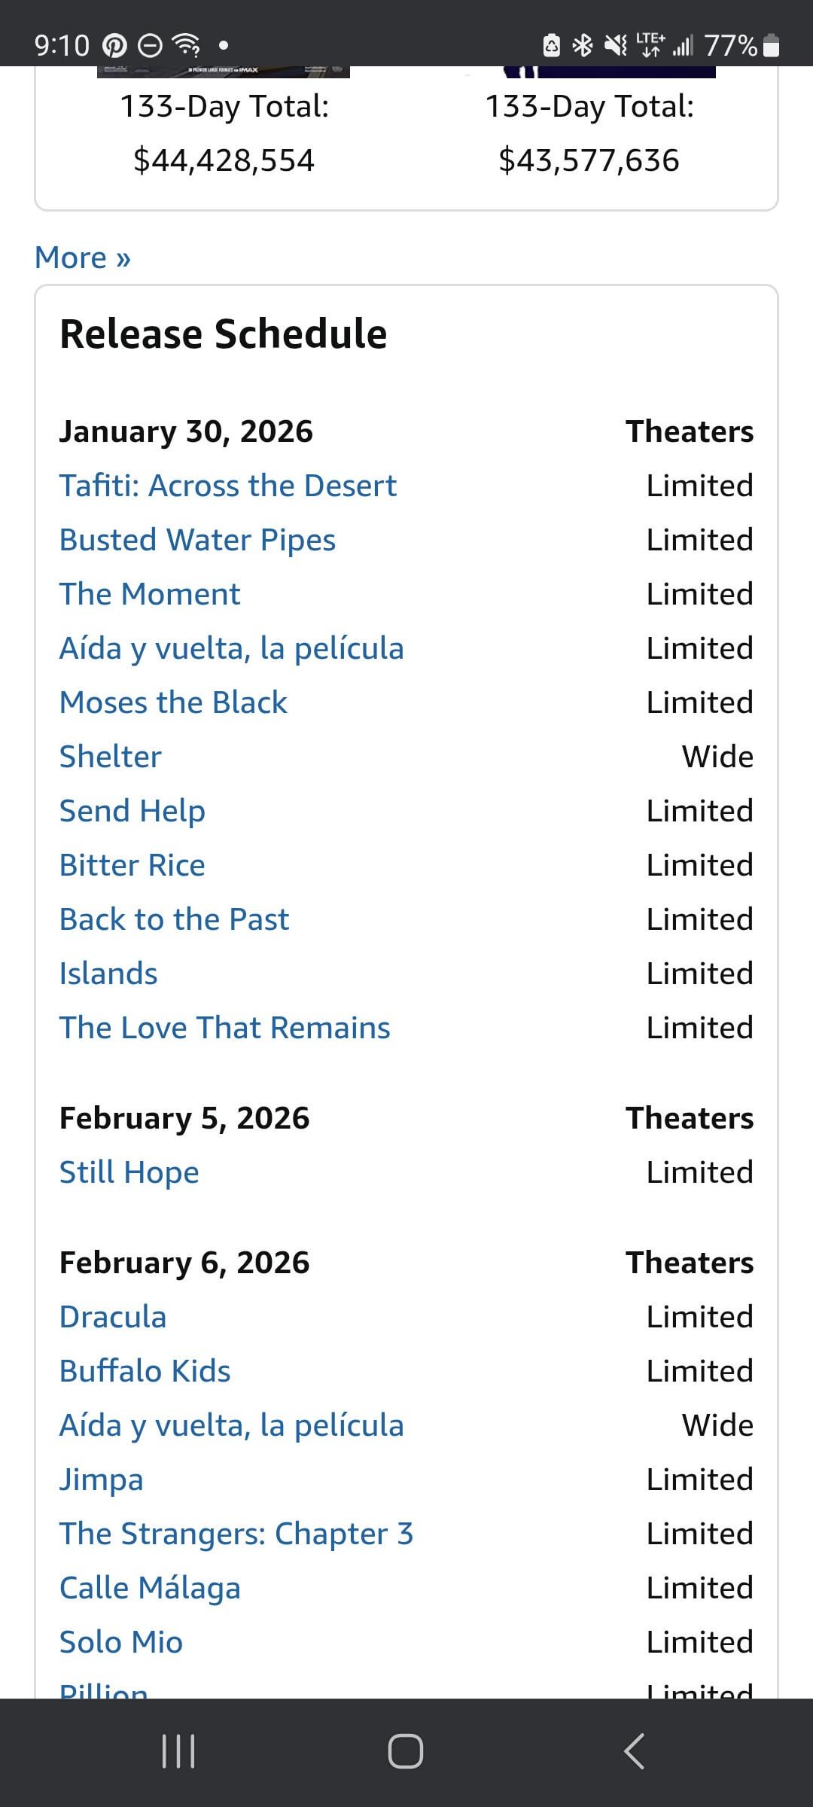Image resolution: width=813 pixels, height=1807 pixels.
Task: Open The Strangers: Chapter 3 link
Action: point(236,1534)
